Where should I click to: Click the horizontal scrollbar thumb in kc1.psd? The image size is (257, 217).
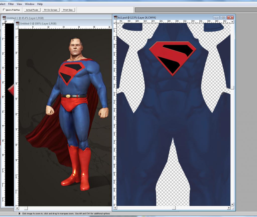click(x=174, y=208)
